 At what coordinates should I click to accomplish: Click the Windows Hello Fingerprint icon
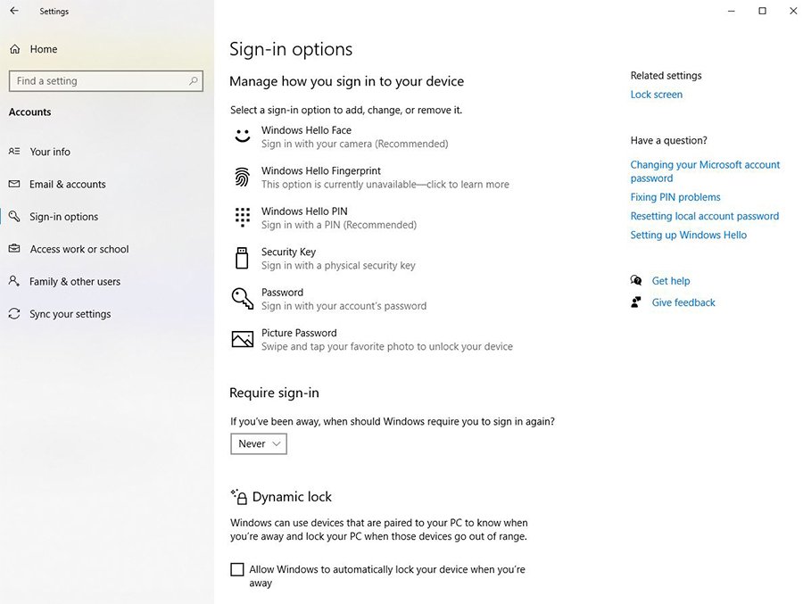tap(242, 177)
